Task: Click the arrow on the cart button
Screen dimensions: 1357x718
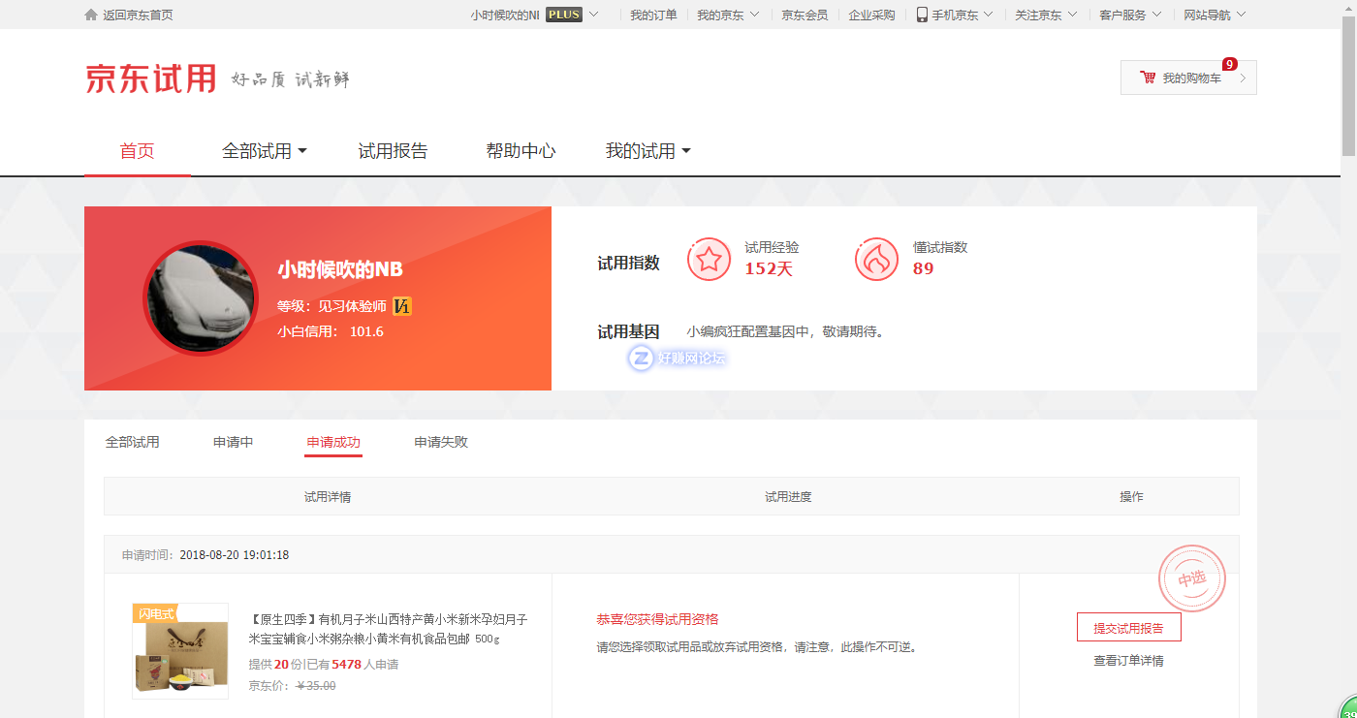Action: click(1243, 78)
